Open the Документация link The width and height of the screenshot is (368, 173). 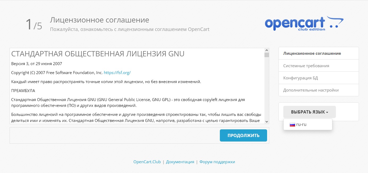(x=180, y=161)
